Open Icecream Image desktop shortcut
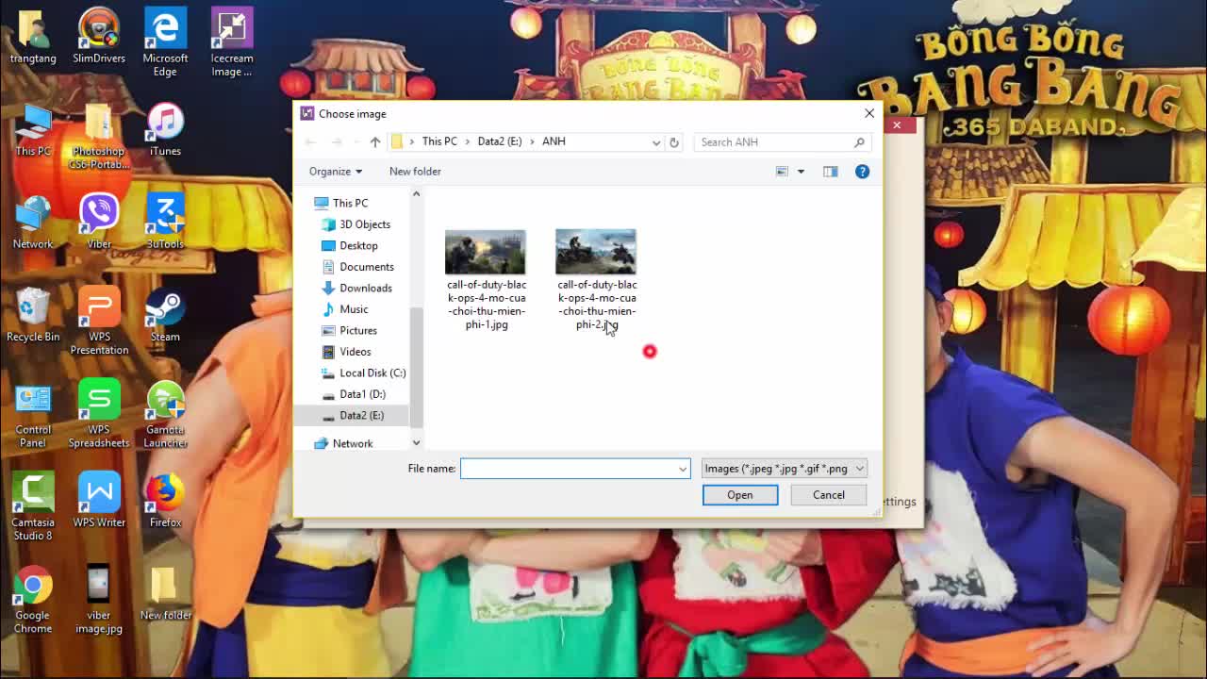1207x679 pixels. (231, 43)
